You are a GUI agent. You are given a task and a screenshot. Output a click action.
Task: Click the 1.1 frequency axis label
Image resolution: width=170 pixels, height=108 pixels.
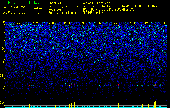pyautogui.click(x=2, y=35)
